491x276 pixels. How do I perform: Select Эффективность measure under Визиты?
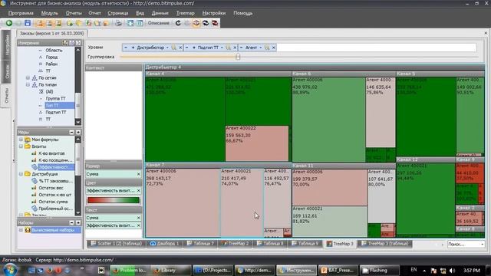coord(56,167)
